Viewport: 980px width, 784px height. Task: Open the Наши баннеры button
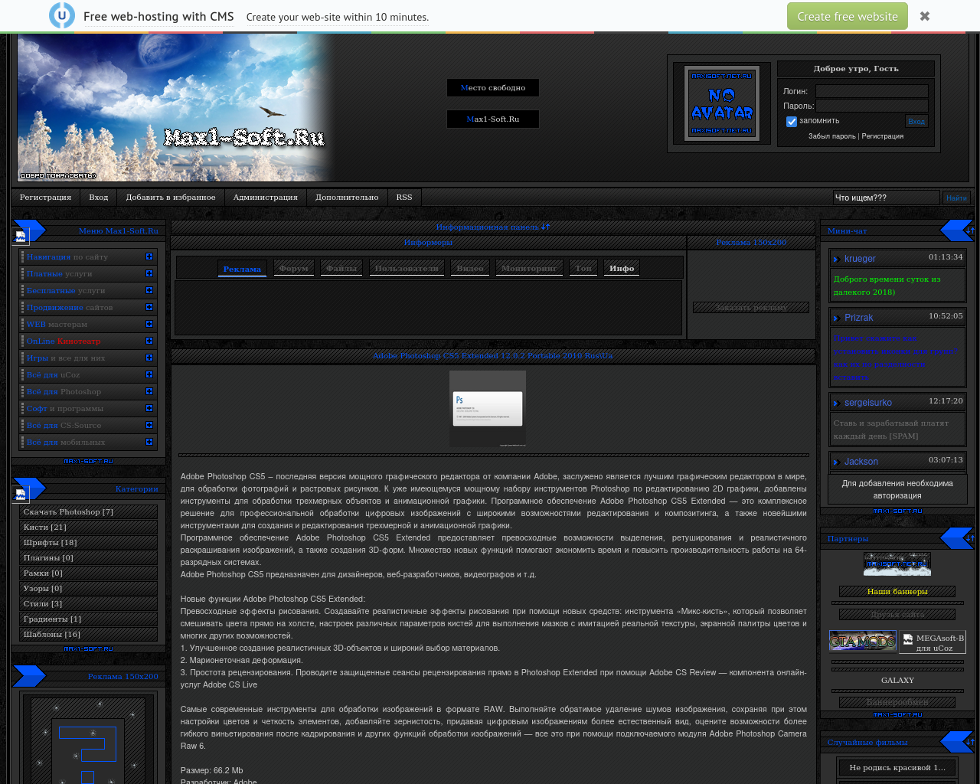coord(897,591)
